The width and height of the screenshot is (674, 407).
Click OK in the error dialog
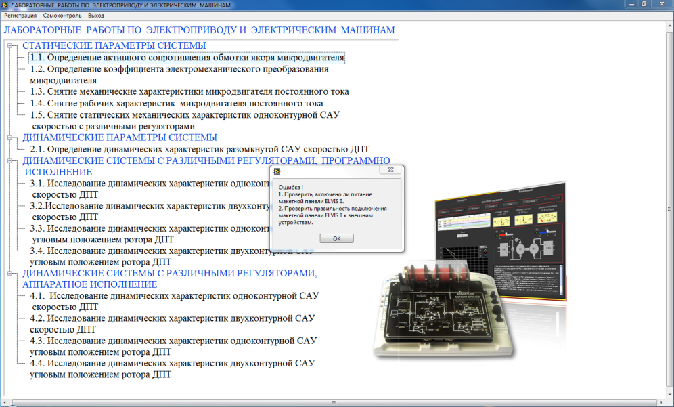point(336,238)
